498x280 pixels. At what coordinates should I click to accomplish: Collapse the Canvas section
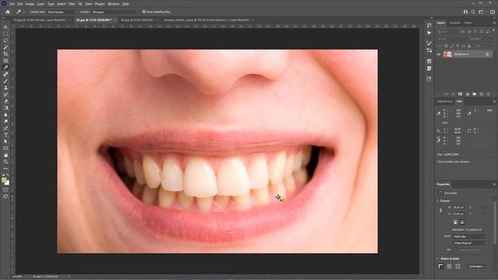click(x=437, y=201)
